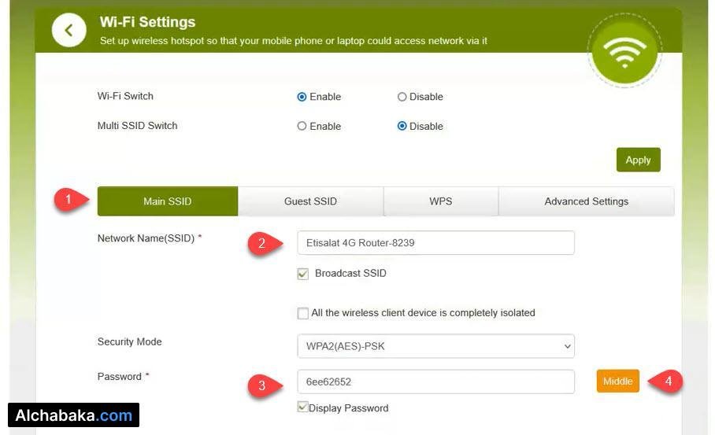Click the red marker number 4
This screenshot has width=715, height=435.
pos(667,382)
